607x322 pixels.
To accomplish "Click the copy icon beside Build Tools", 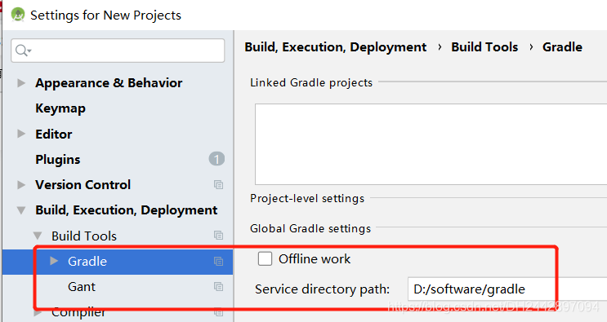I will [x=218, y=235].
